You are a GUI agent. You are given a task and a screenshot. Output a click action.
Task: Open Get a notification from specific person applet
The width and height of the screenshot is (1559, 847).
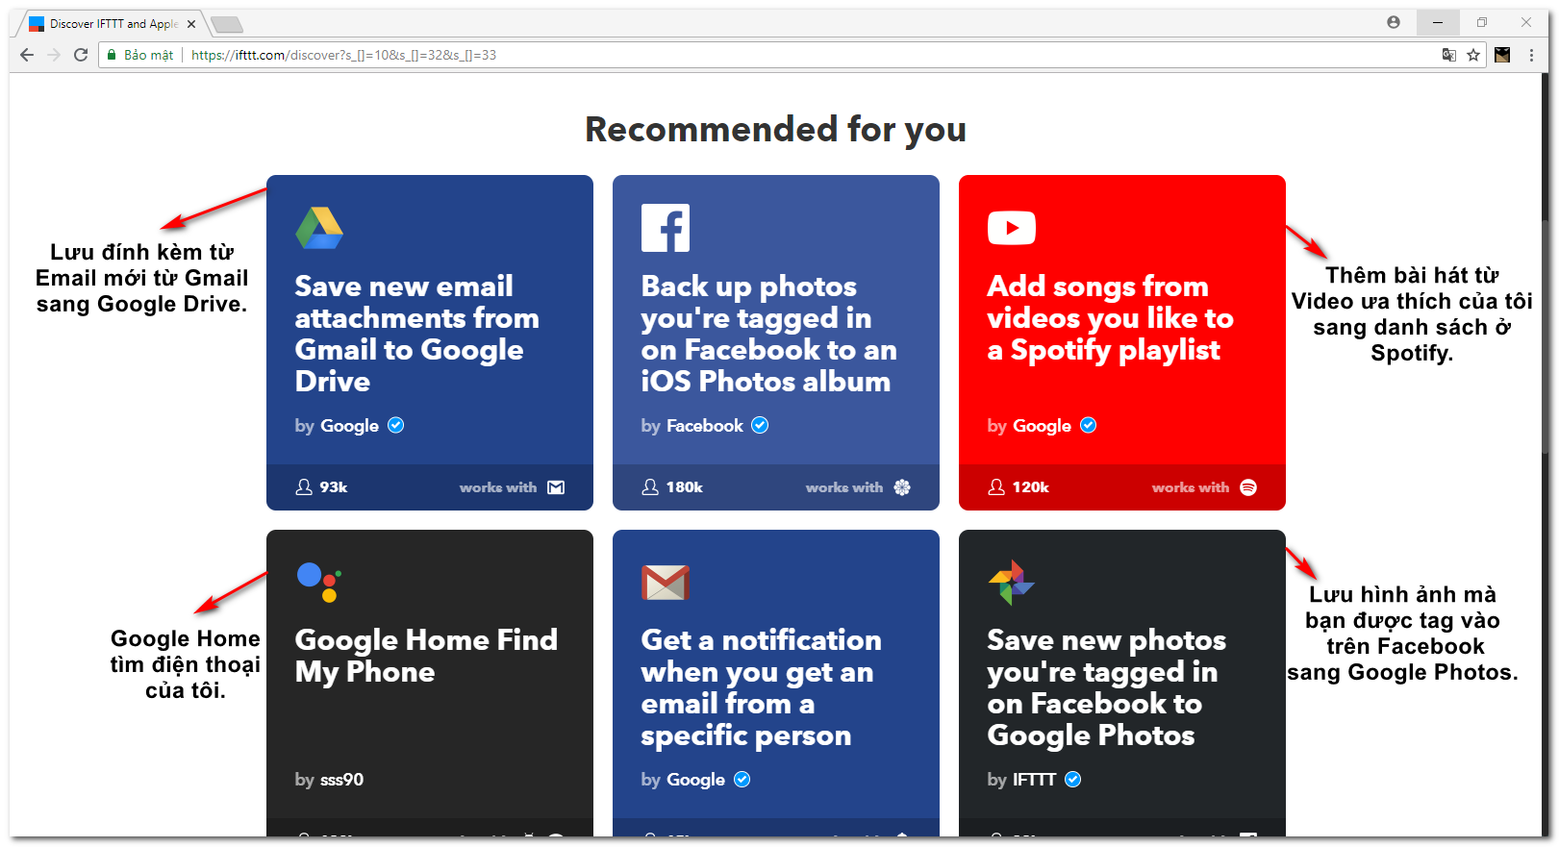click(776, 683)
